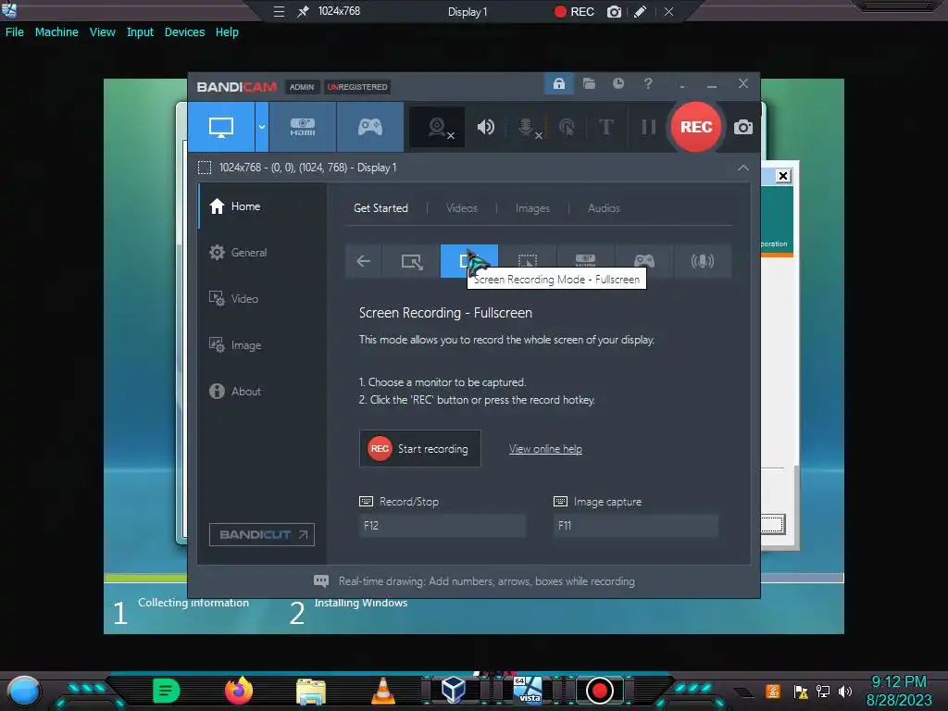This screenshot has height=711, width=948.
Task: Toggle the webcam overlay icon
Action: pos(438,127)
